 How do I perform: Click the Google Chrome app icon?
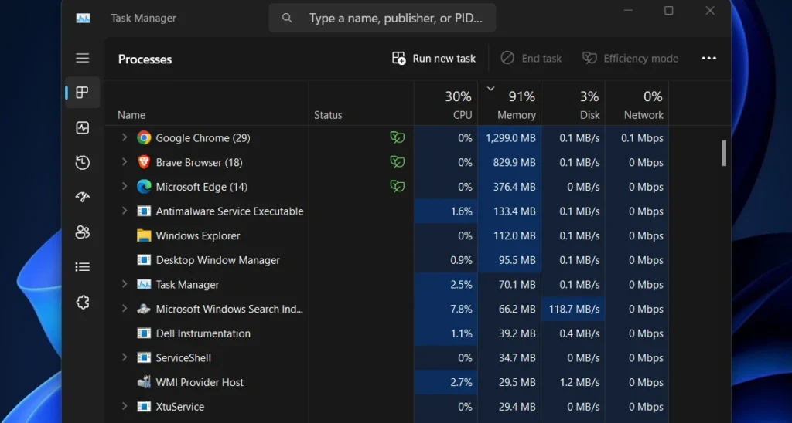pos(144,137)
